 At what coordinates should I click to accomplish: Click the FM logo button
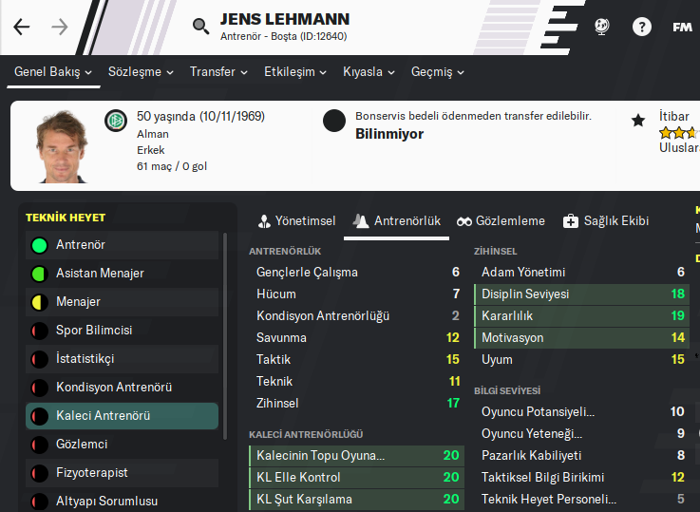click(682, 27)
